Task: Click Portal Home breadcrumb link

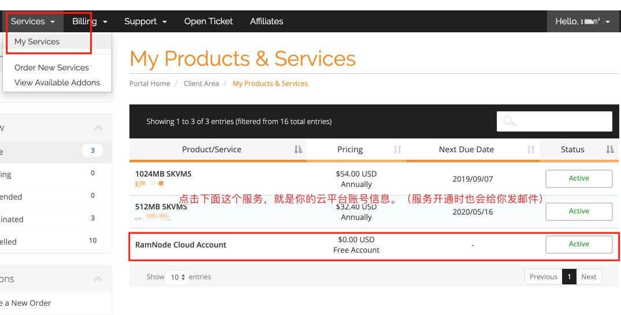Action: [150, 84]
